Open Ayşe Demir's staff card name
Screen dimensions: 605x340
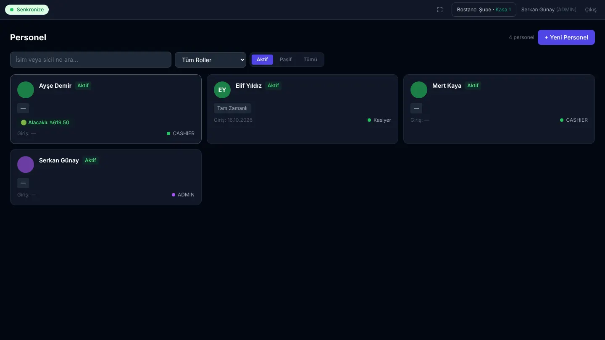pos(55,86)
